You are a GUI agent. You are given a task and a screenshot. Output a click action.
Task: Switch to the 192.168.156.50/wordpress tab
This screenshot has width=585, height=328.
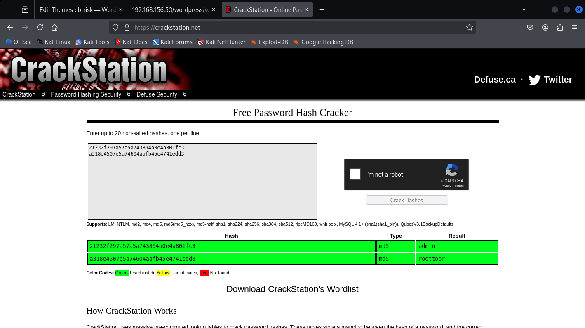[x=171, y=9]
